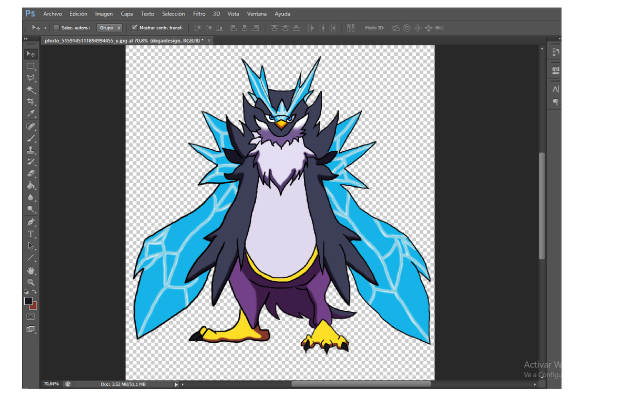Reset default foreground and background colors

point(26,292)
